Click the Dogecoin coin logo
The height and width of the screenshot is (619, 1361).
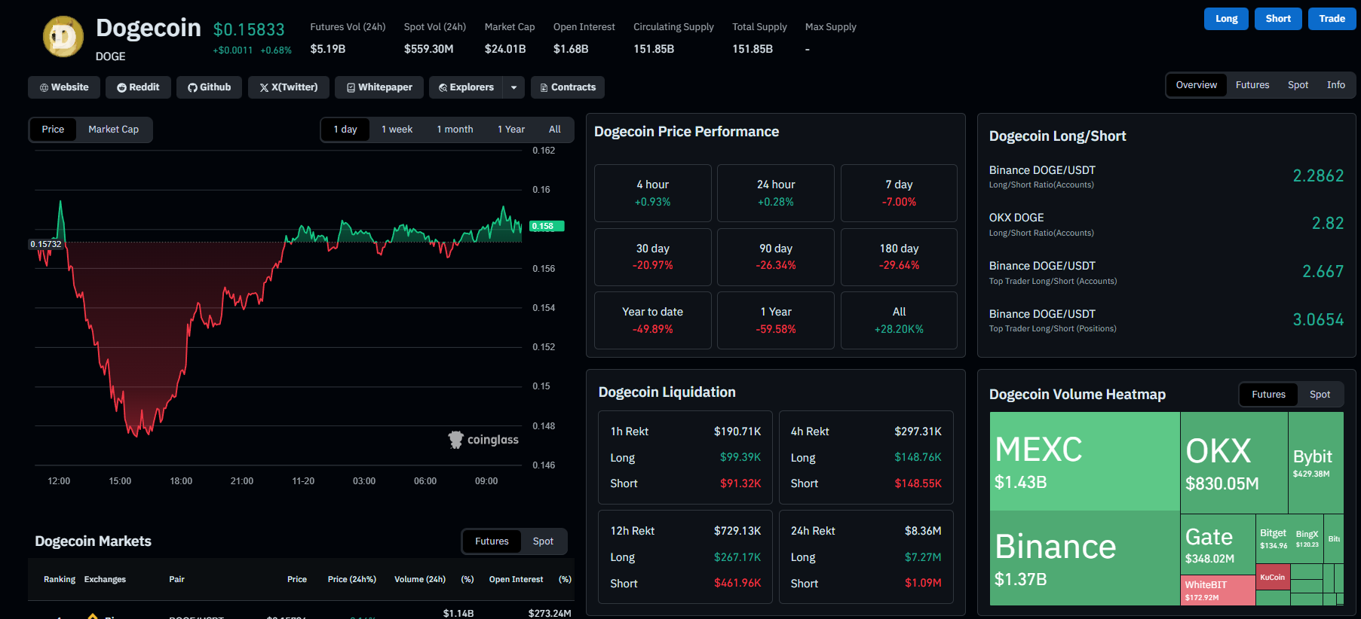(63, 37)
